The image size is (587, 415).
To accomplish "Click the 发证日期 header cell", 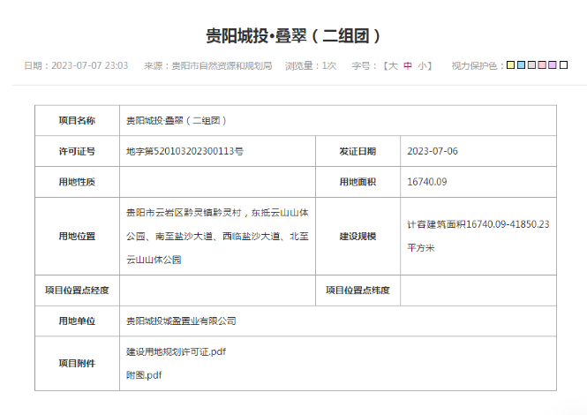I will [357, 151].
